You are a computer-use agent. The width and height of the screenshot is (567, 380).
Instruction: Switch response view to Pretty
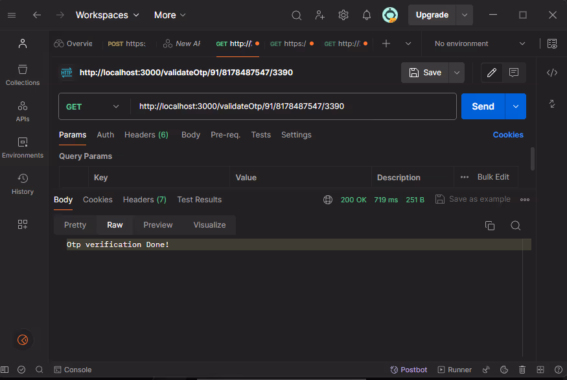click(x=75, y=225)
